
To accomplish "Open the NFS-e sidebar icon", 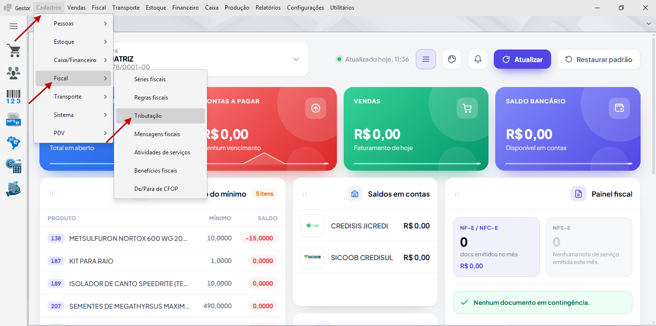I will coord(13,119).
